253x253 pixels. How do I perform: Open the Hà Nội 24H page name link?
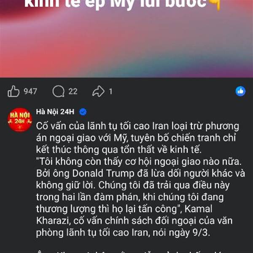(x=55, y=112)
